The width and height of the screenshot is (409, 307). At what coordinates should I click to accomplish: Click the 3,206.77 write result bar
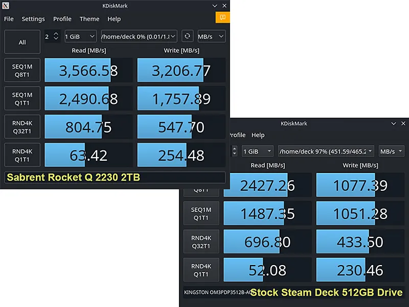(181, 70)
